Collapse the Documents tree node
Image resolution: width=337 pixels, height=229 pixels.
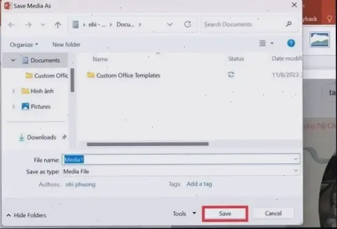point(13,60)
